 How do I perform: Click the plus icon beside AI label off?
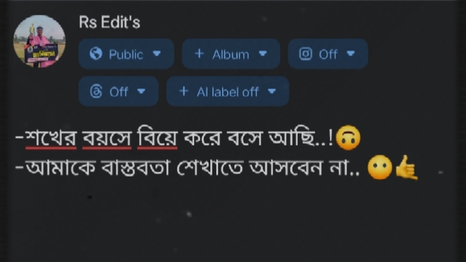(x=184, y=91)
